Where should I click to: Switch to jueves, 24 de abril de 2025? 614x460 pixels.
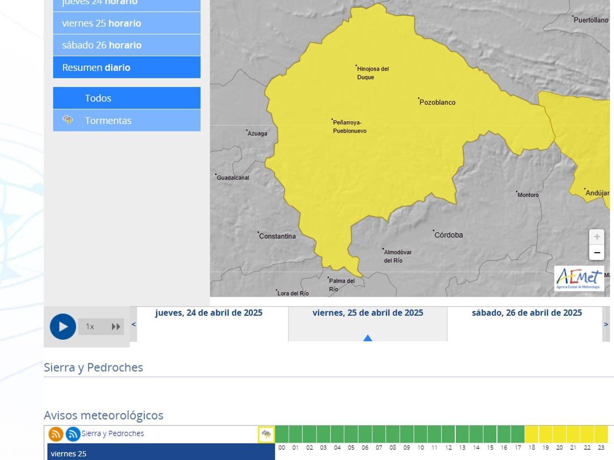pos(209,313)
